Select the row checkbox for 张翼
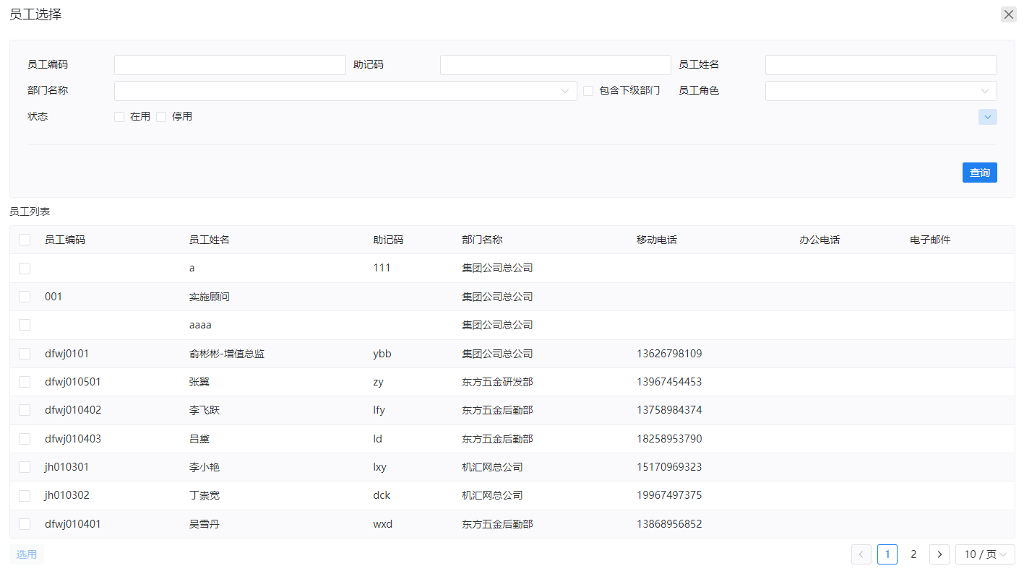This screenshot has width=1024, height=571. 25,382
